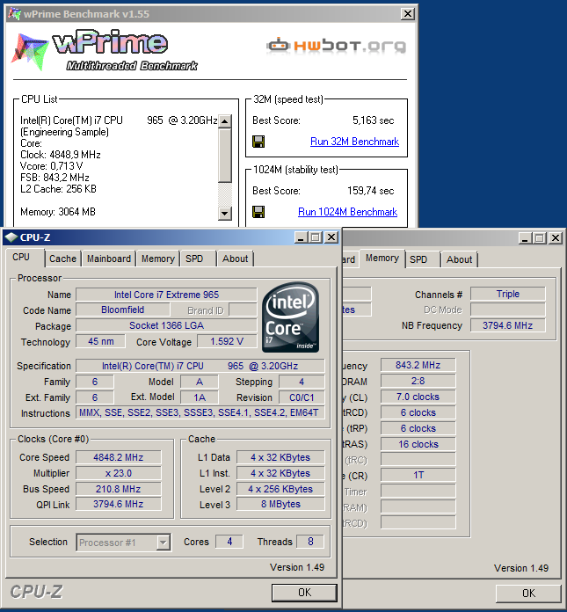This screenshot has width=567, height=612.
Task: Open the Cache tab
Action: (62, 259)
